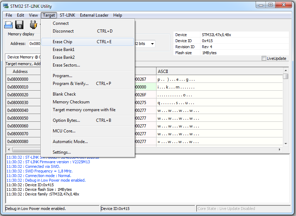Image resolution: width=296 pixels, height=216 pixels.
Task: Click the Save floppy disk toolbar icon
Action: coord(19,25)
